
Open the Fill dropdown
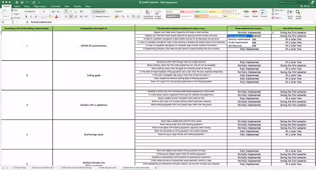click(x=278, y=14)
